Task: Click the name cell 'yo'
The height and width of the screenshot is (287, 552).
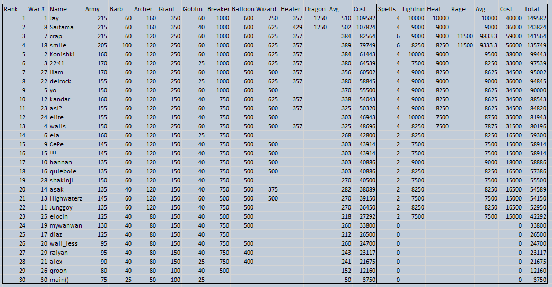Action: pos(53,91)
